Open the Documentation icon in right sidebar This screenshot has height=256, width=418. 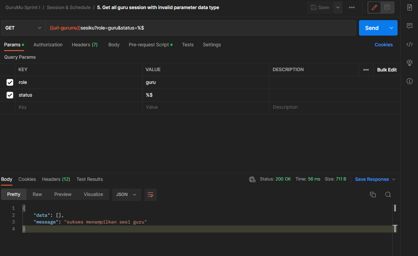click(x=409, y=7)
